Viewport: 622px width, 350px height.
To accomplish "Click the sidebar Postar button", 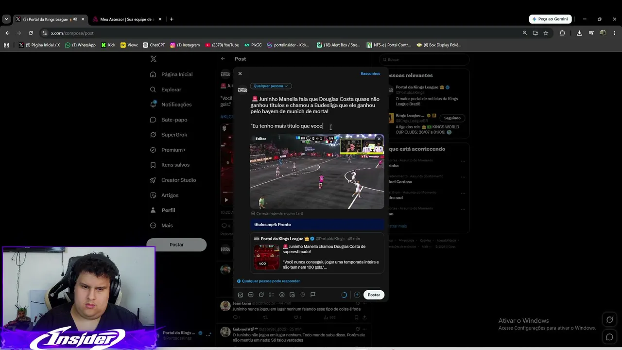I will click(x=176, y=245).
